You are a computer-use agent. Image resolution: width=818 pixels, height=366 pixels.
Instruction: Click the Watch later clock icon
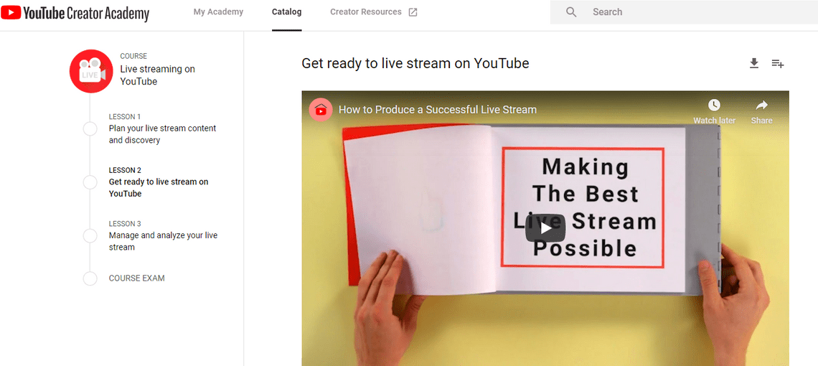(x=714, y=105)
